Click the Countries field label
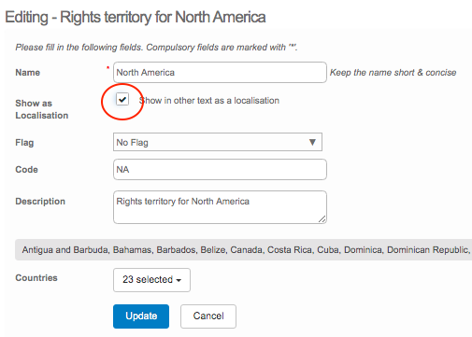472x337 pixels. click(x=36, y=278)
